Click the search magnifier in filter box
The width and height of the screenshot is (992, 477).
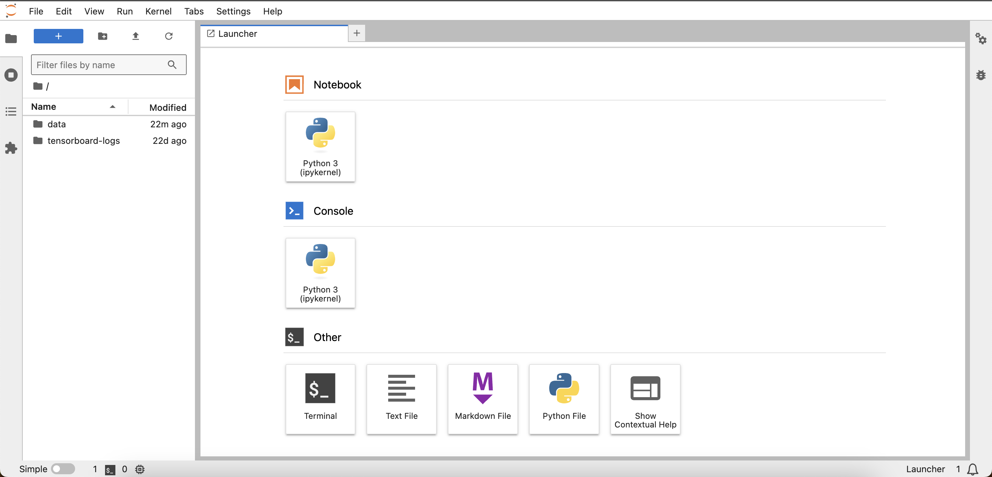point(172,65)
